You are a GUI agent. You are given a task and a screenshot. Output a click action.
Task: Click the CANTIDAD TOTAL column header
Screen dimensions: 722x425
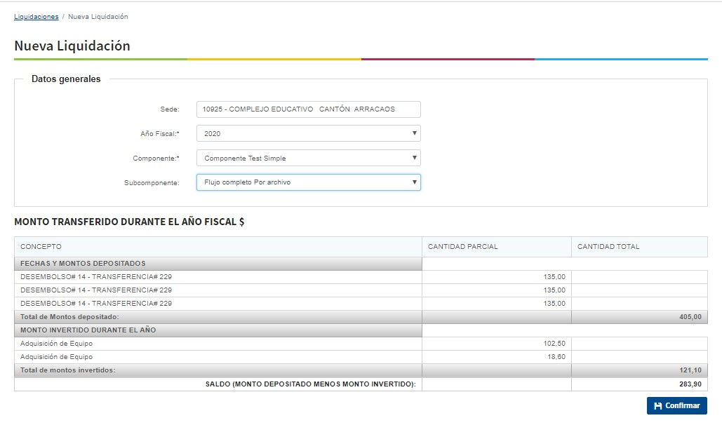coord(608,247)
